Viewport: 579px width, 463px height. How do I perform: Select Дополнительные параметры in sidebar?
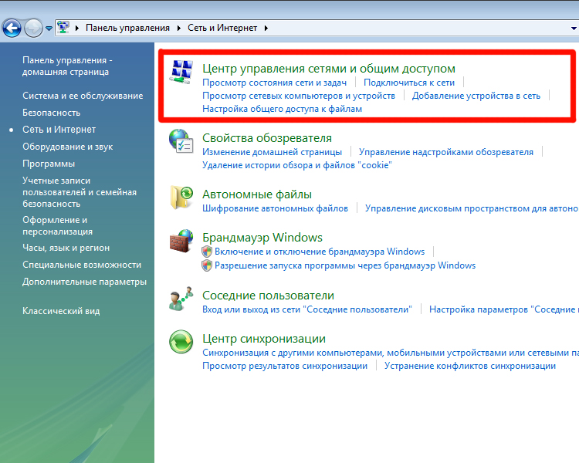tap(85, 282)
